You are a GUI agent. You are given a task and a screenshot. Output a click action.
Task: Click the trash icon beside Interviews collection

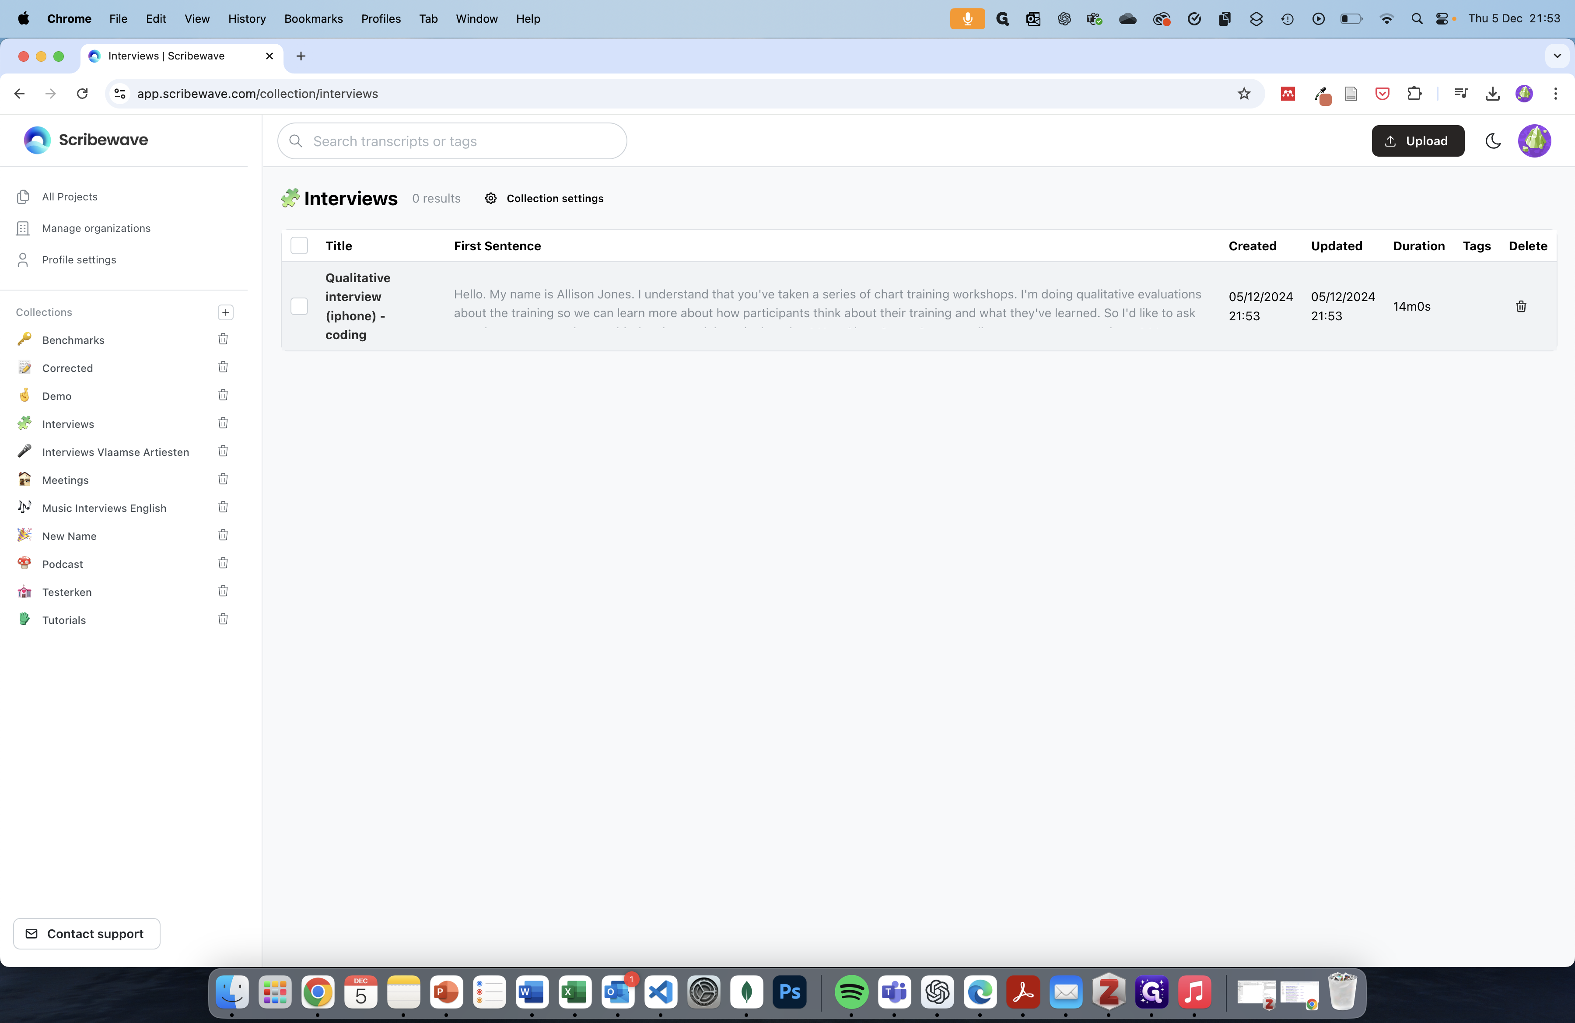click(223, 423)
